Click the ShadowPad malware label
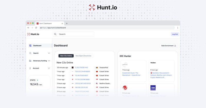Image resolution: width=206 pixels, height=108 pixels. (x=104, y=68)
